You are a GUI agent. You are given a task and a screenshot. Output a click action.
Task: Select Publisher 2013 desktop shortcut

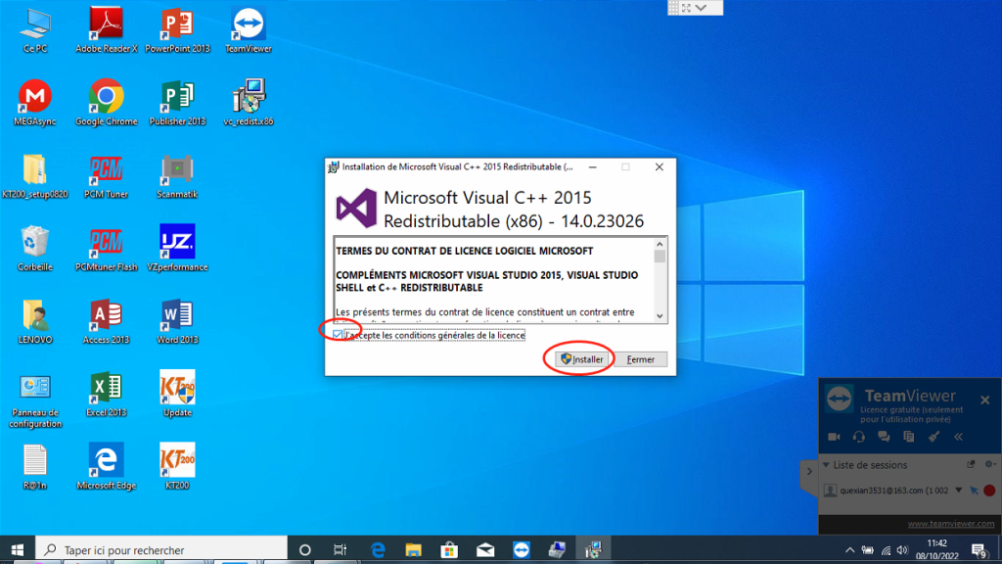coord(178,102)
